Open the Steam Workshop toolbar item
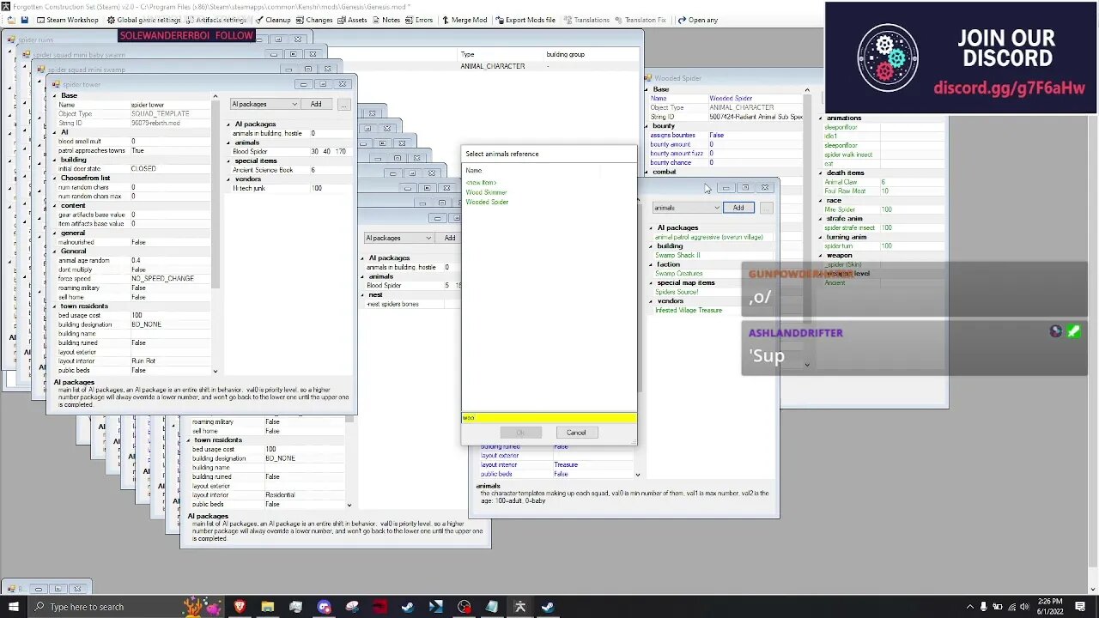The image size is (1099, 618). pos(67,20)
